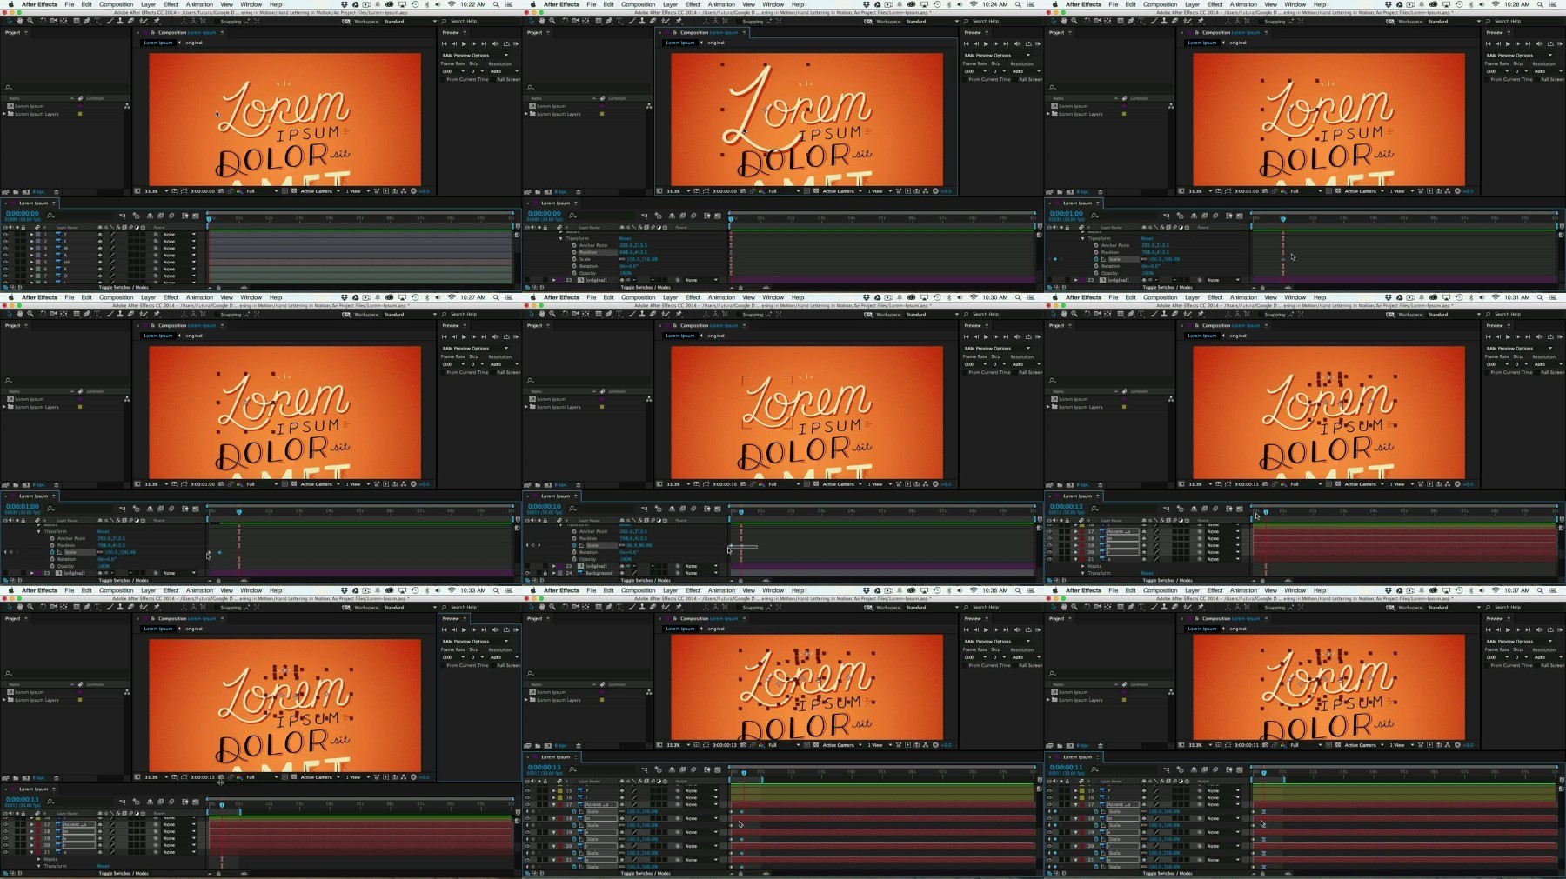Jump to last frame in Preview panel, 10:26 AM screenshot

1528,43
